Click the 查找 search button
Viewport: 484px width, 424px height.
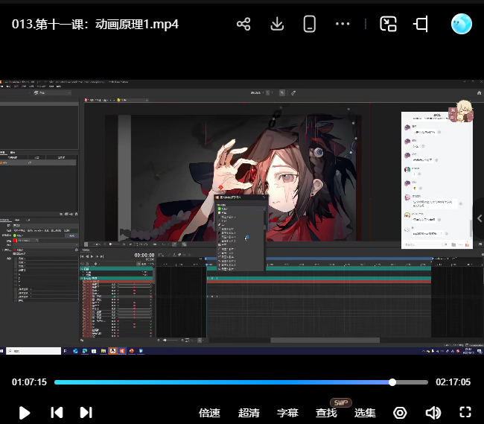click(326, 413)
